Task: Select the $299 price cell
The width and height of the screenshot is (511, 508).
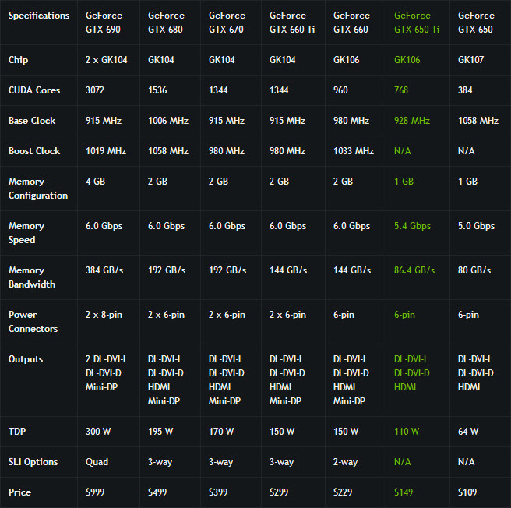Action: (279, 492)
